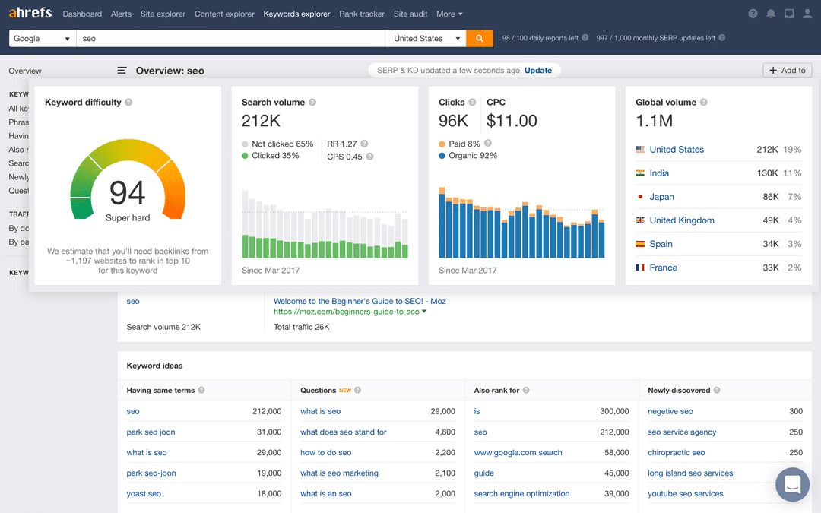The image size is (821, 513).
Task: Click help icon next to Keyword difficulty
Action: (128, 102)
